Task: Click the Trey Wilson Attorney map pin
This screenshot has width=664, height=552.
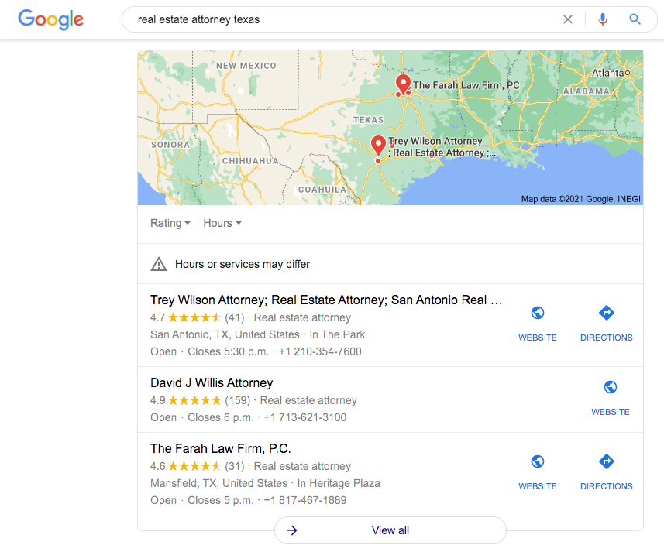Action: pos(378,146)
